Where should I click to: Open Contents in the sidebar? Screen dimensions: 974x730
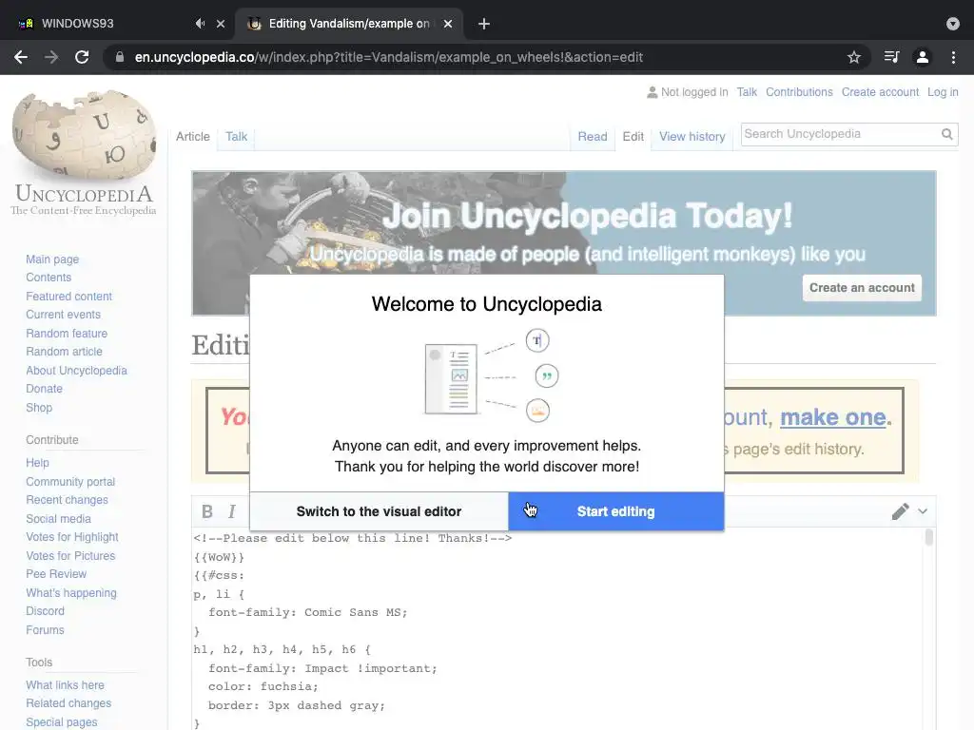point(49,278)
